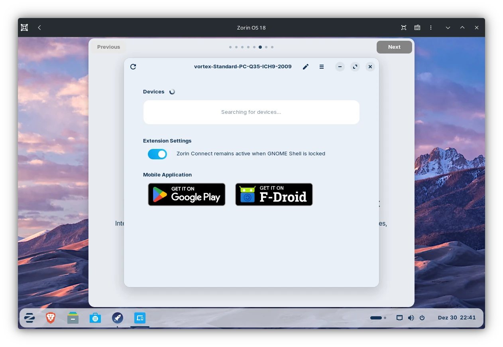Open the Google Play store badge

click(187, 194)
